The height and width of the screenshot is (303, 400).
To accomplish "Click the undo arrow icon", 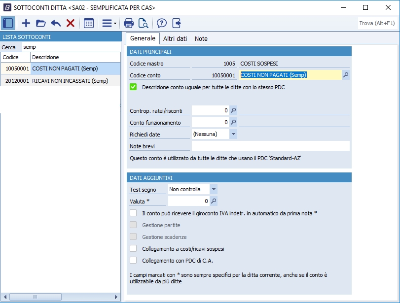I will [56, 23].
